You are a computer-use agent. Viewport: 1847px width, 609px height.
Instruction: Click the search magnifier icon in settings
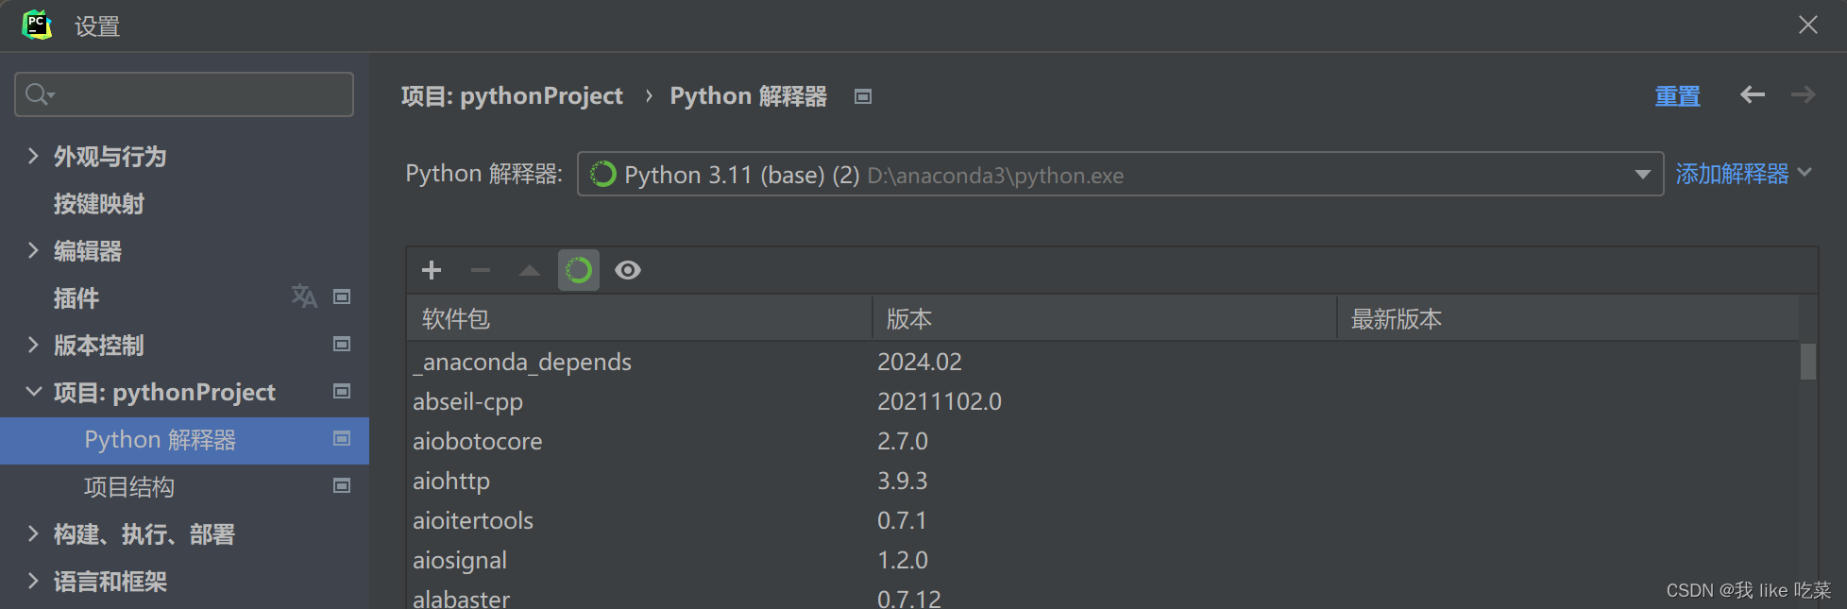coord(40,94)
